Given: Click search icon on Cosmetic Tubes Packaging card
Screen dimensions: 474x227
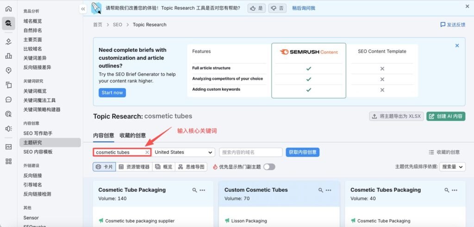Looking at the screenshot, I should pyautogui.click(x=447, y=190).
